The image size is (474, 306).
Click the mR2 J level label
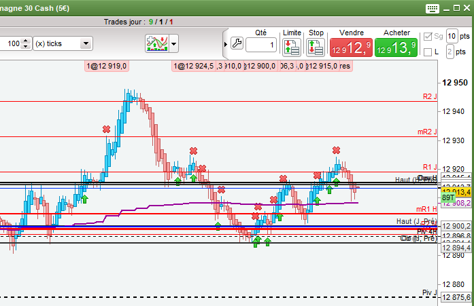point(427,132)
